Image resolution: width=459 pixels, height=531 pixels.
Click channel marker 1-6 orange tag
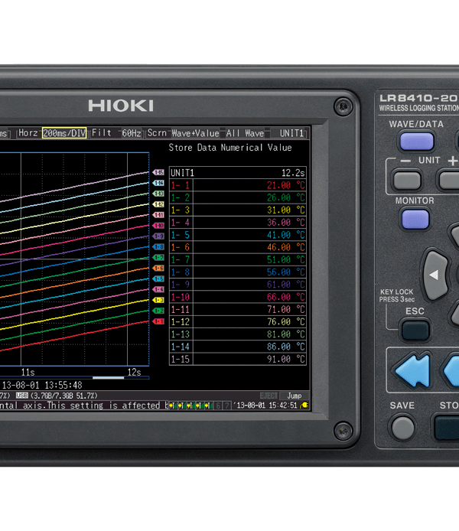(158, 269)
